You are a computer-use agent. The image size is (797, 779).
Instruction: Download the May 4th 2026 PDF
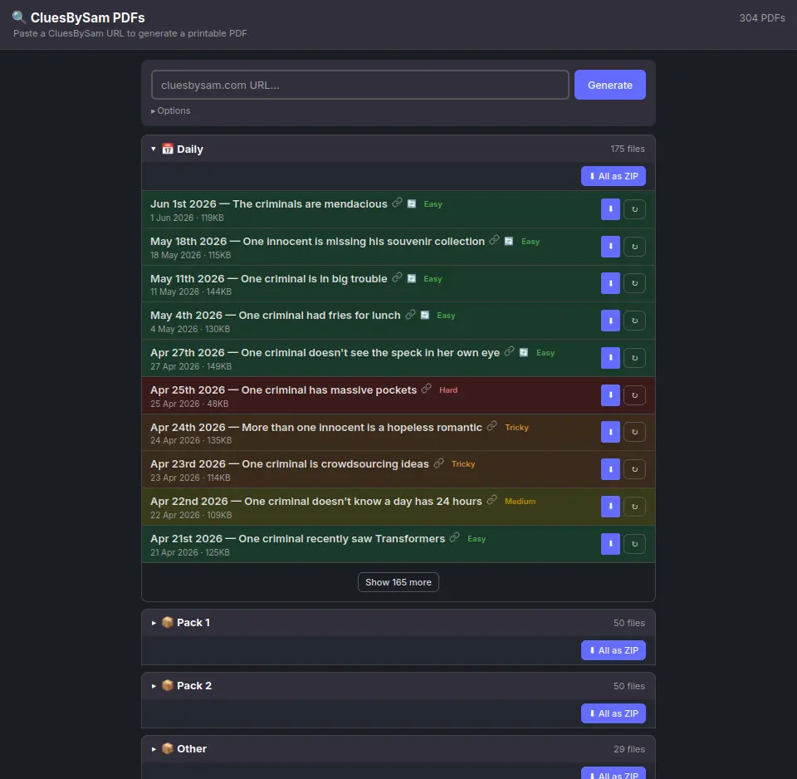pyautogui.click(x=610, y=321)
